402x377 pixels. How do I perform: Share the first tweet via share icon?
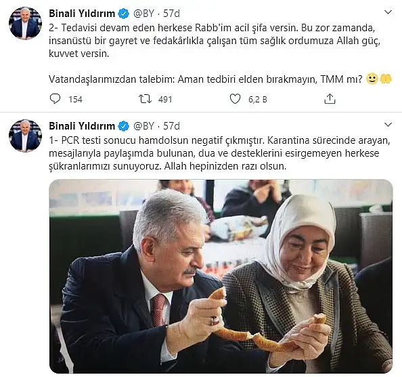tap(330, 99)
